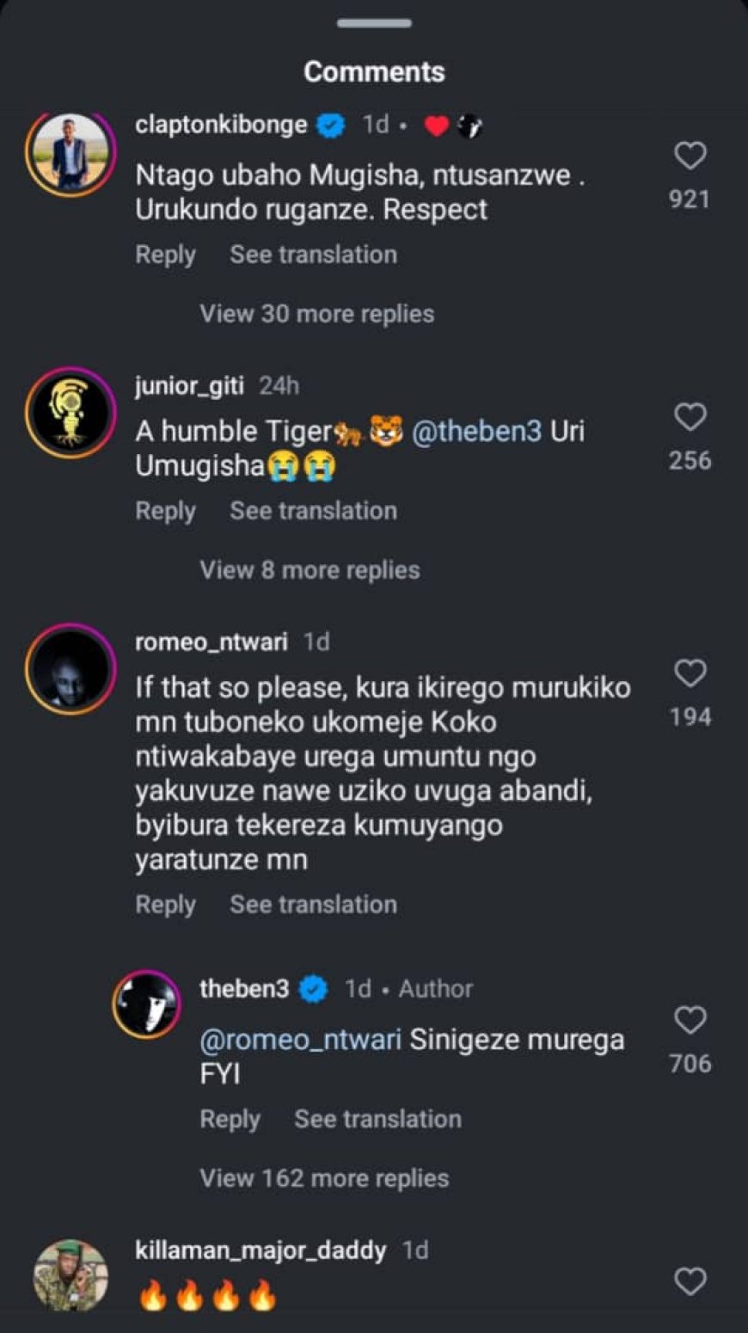Tap heart on theben3's author reply
Viewport: 748px width, 1333px height.
pyautogui.click(x=690, y=1021)
